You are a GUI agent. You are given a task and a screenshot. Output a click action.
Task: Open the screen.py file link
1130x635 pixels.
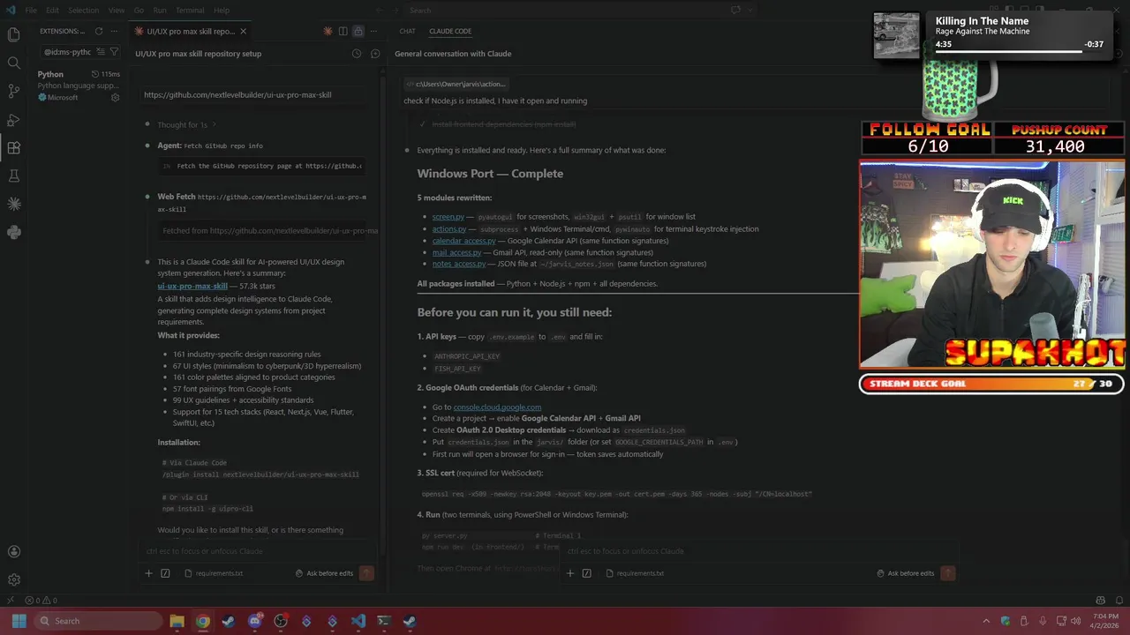tap(448, 217)
